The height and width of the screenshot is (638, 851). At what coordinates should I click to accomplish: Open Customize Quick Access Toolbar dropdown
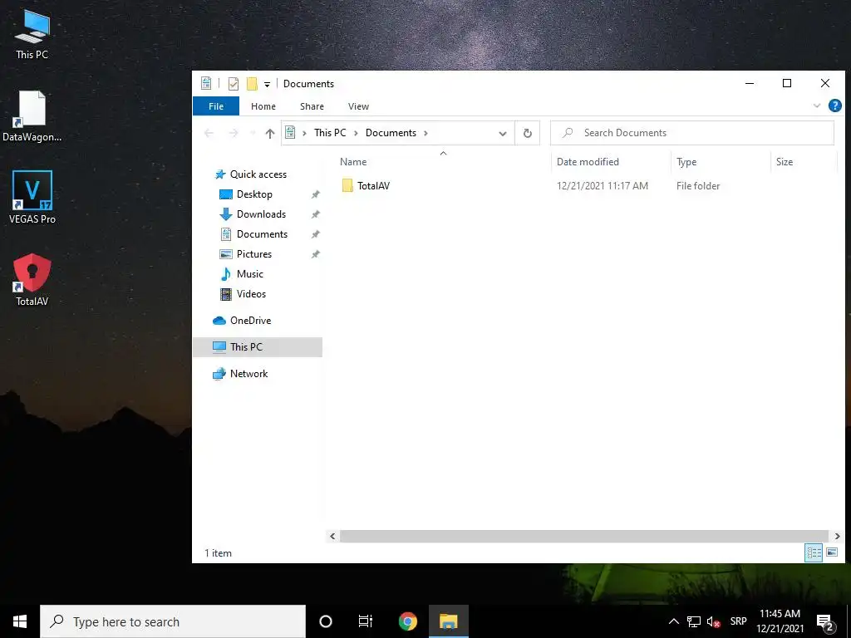pos(267,84)
